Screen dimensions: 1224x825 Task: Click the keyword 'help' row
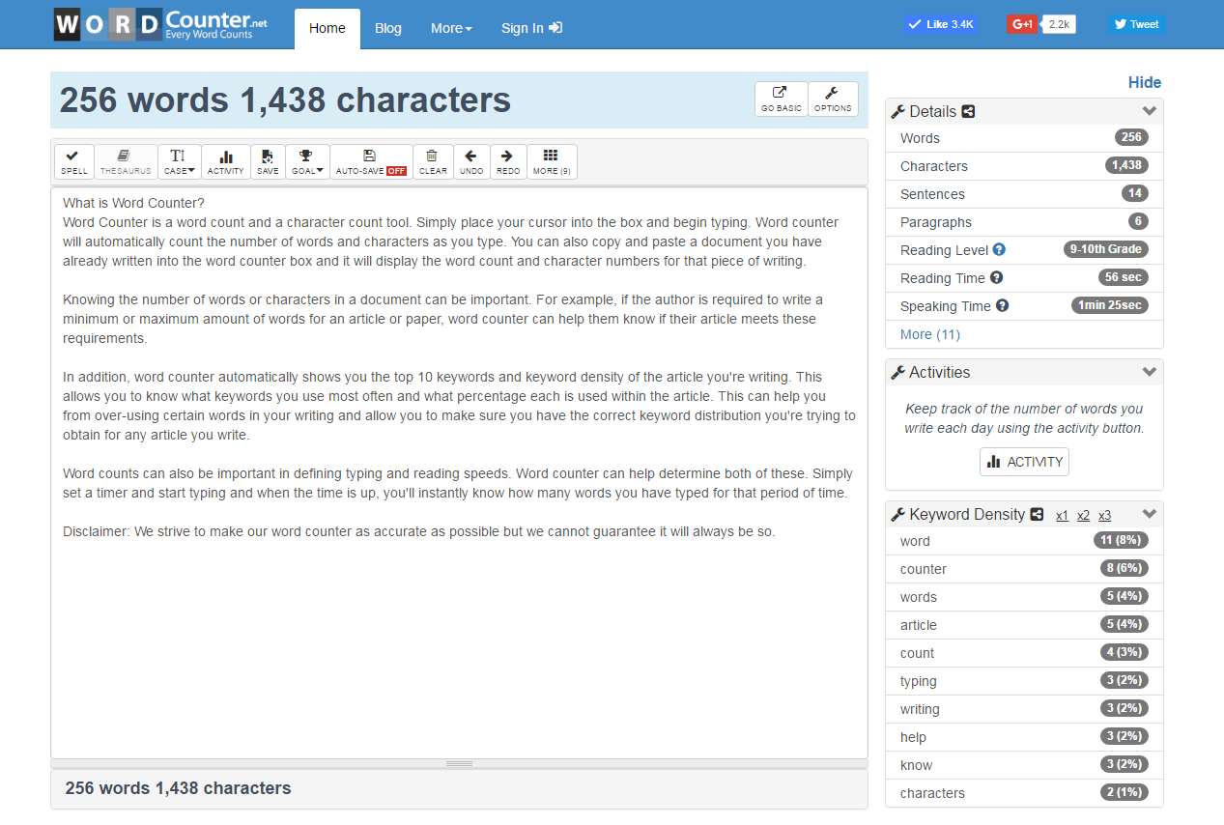pos(1024,737)
